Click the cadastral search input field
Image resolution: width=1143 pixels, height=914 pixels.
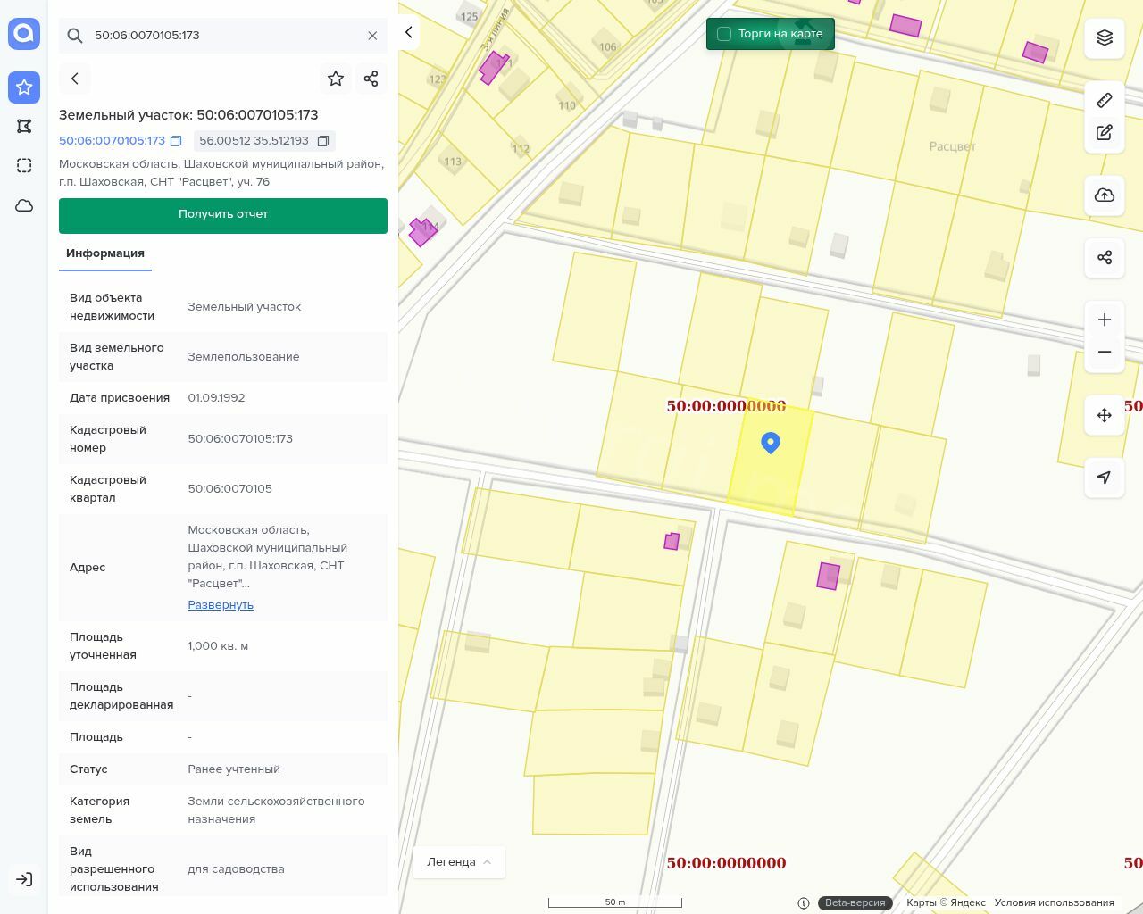(x=223, y=36)
